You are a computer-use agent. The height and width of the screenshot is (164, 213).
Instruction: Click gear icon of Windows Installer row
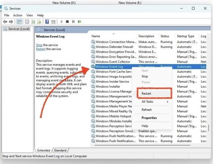[x=93, y=86]
